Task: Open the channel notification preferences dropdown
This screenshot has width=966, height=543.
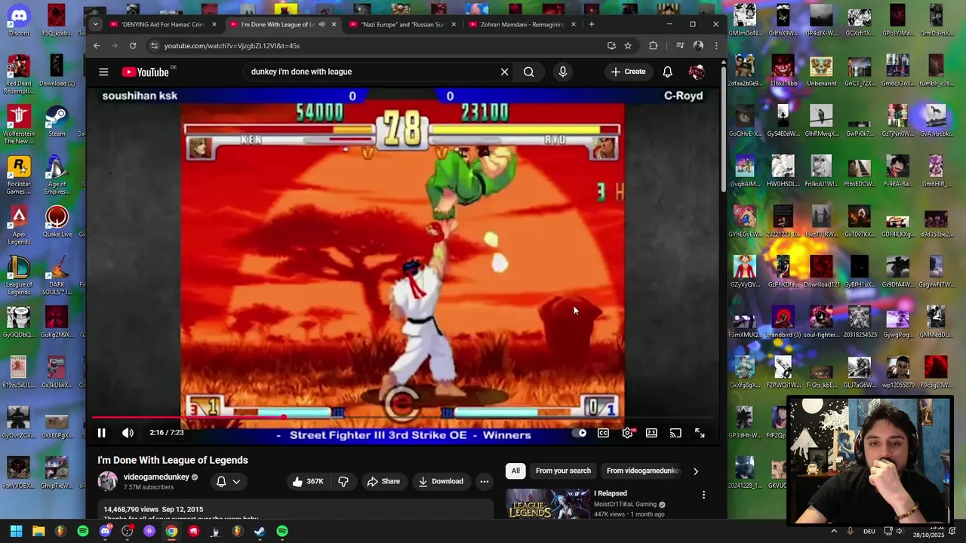Action: pyautogui.click(x=228, y=481)
